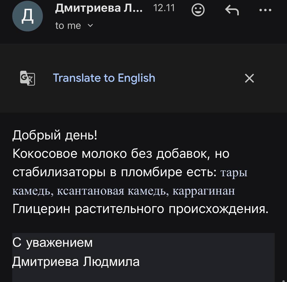Open the three-dot more options menu
The width and height of the screenshot is (287, 282).
click(x=265, y=11)
